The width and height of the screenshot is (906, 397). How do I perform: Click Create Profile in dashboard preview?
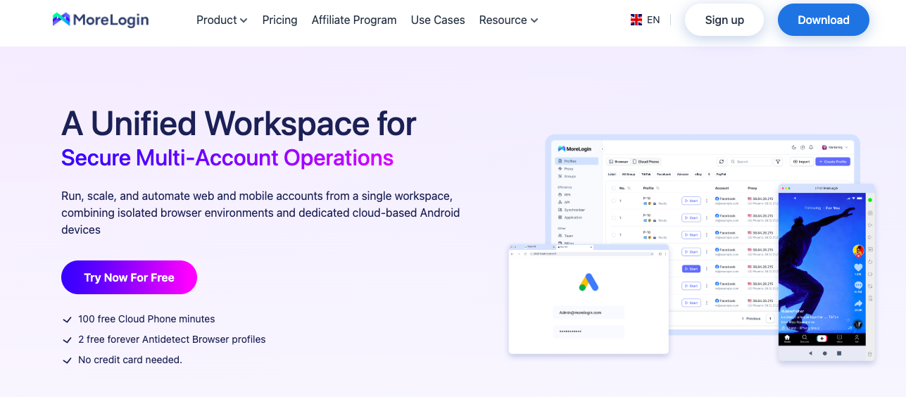(x=833, y=162)
